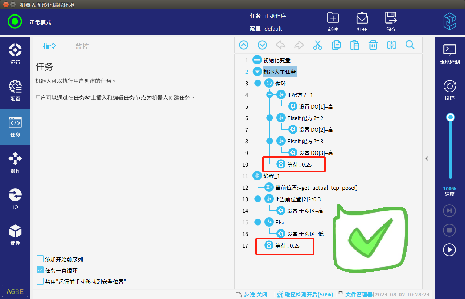Screen dimensions: 465x299
Task: Collapse the 机器人主任务 node
Action: pyautogui.click(x=257, y=72)
